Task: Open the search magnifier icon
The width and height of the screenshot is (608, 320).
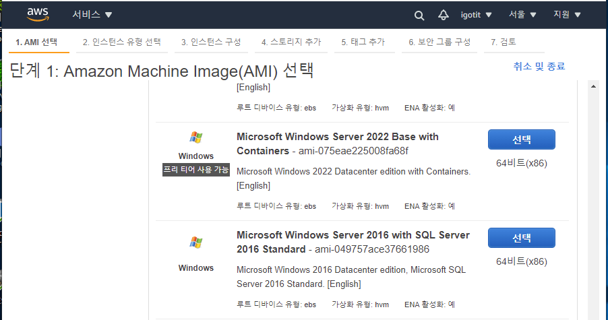Action: point(419,15)
